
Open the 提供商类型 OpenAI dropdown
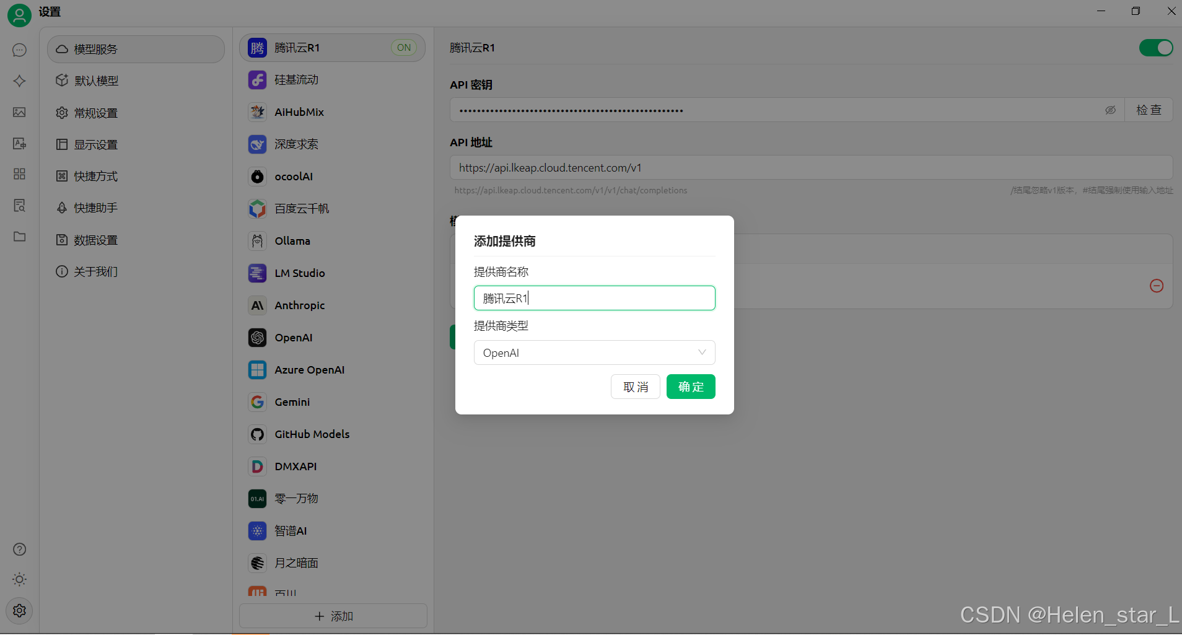(x=595, y=353)
